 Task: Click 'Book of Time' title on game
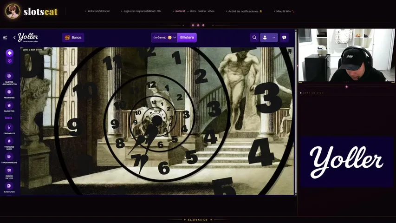36,50
